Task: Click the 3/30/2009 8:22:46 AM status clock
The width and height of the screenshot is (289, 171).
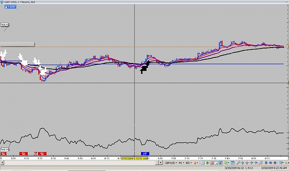Action: click(274, 168)
